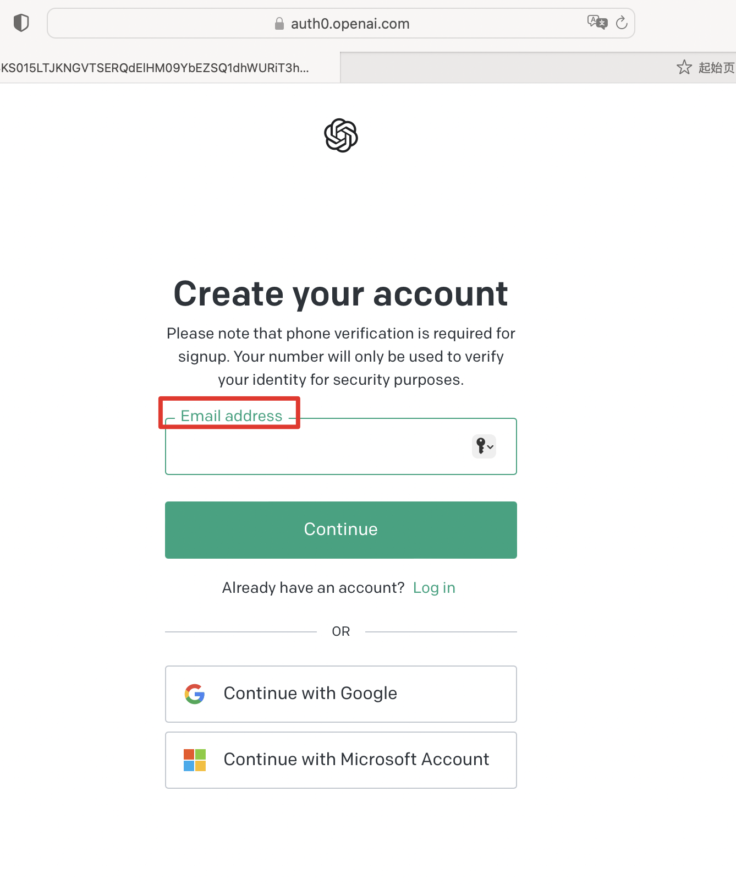The image size is (736, 884).
Task: Open the page translate icon
Action: [597, 23]
